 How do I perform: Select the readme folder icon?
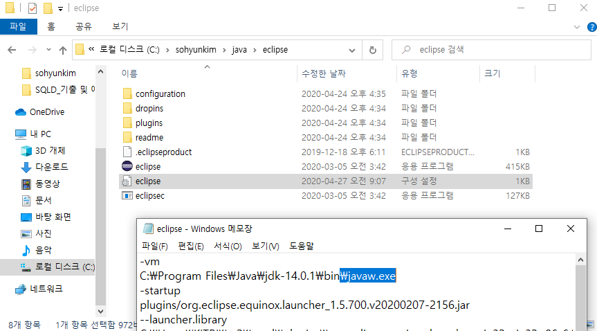[127, 137]
